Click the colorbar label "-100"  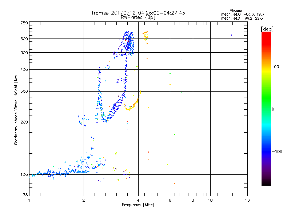[x=277, y=152]
